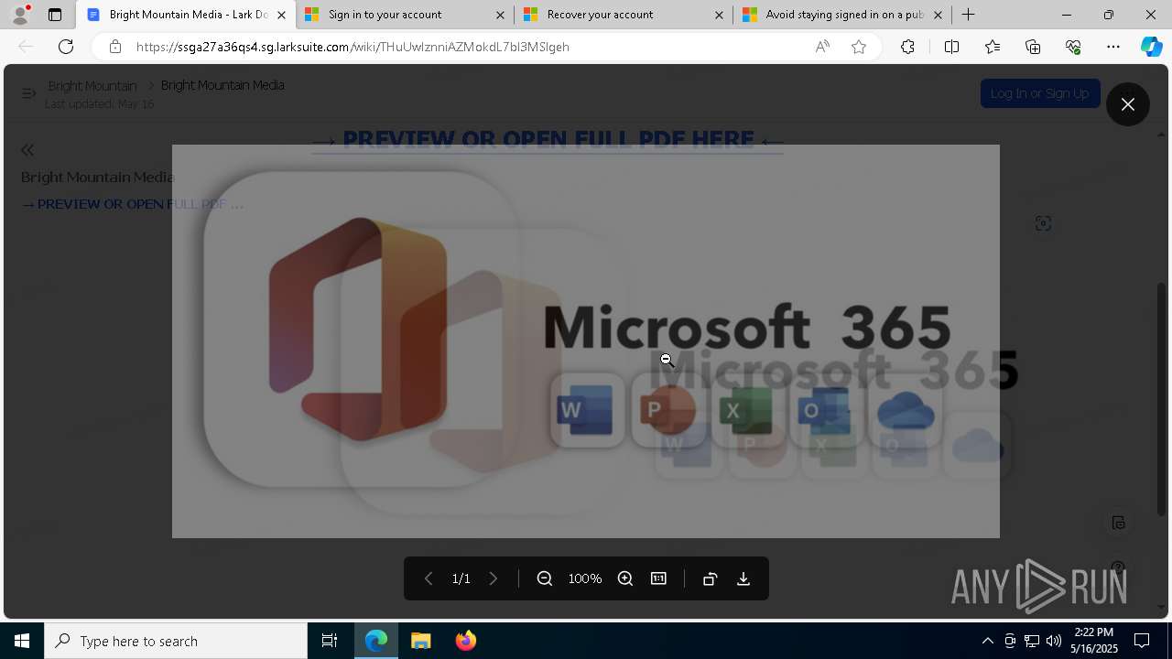Close the Recover your account tab

click(719, 15)
